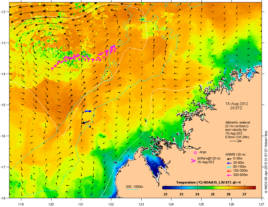Click the magenta Argo circle legend symbol

[x=195, y=153]
